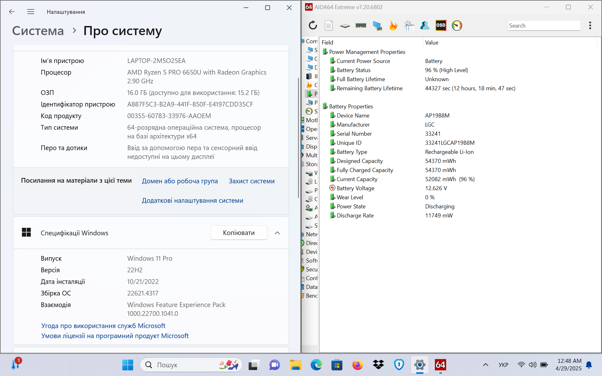Select the Motherboard tree item in AIDA64
This screenshot has width=602, height=376.
click(x=310, y=120)
